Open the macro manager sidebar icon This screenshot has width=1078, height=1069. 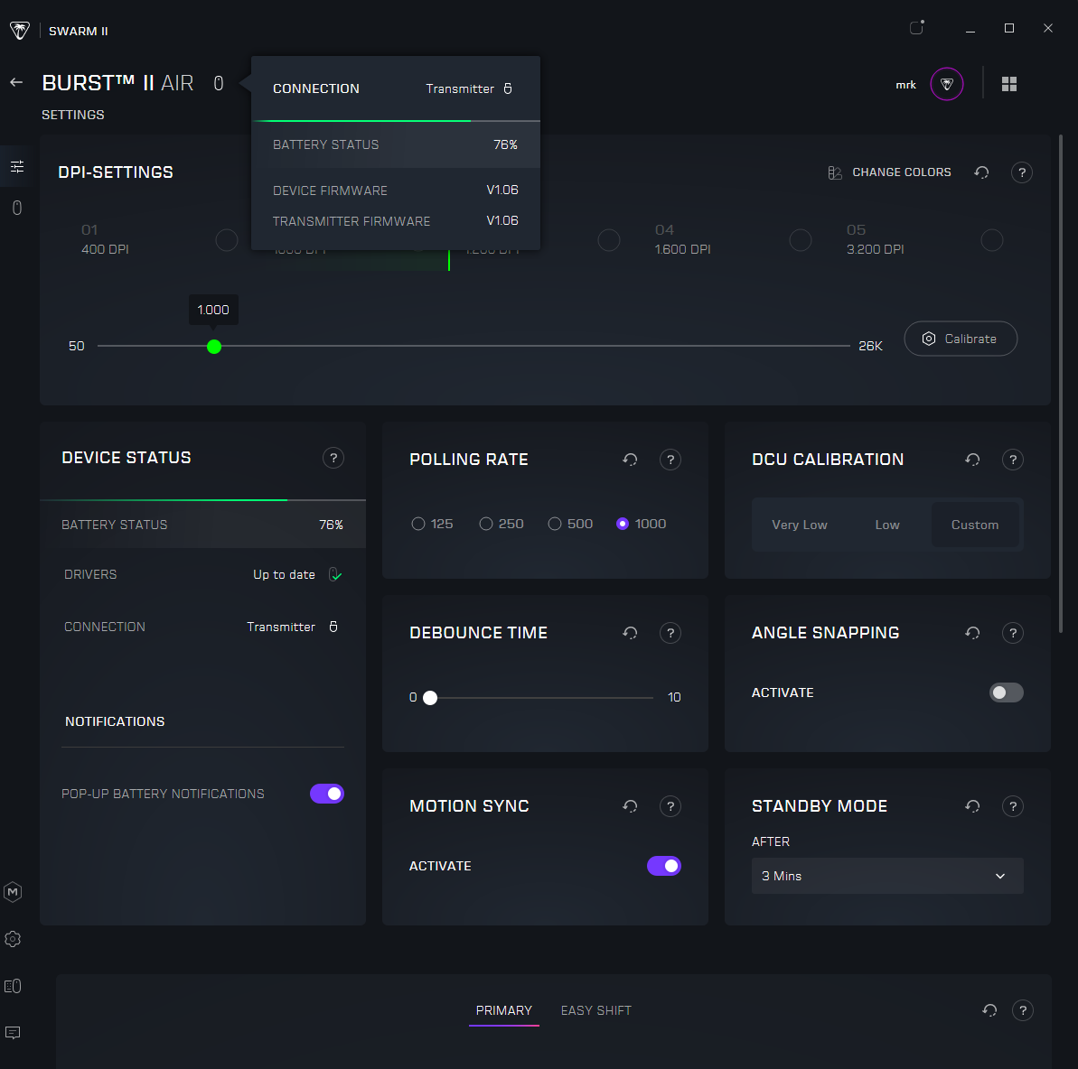pos(13,892)
